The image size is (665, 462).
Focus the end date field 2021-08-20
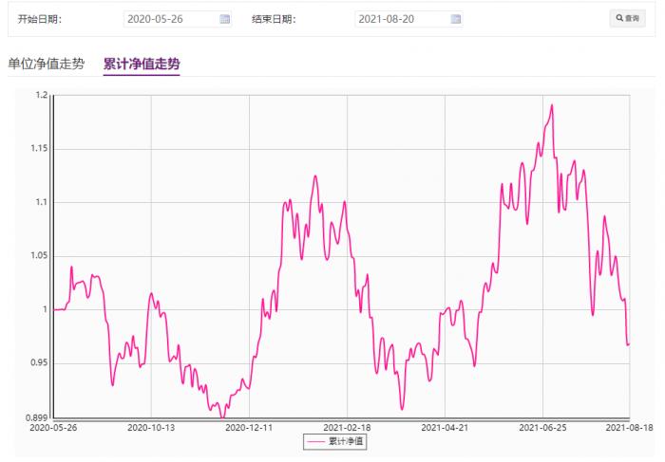[401, 19]
